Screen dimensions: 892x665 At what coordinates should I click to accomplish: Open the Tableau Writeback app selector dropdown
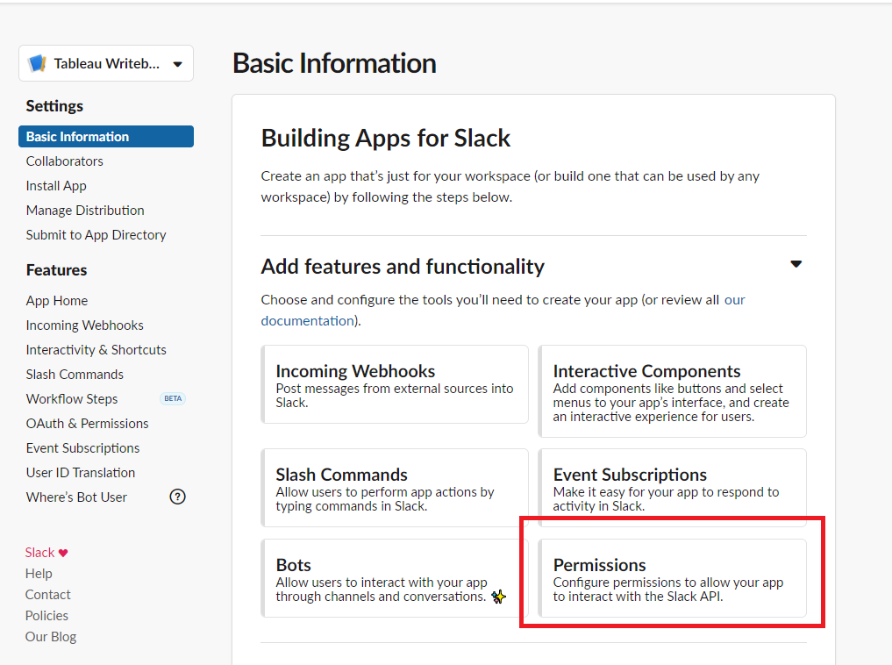(106, 63)
